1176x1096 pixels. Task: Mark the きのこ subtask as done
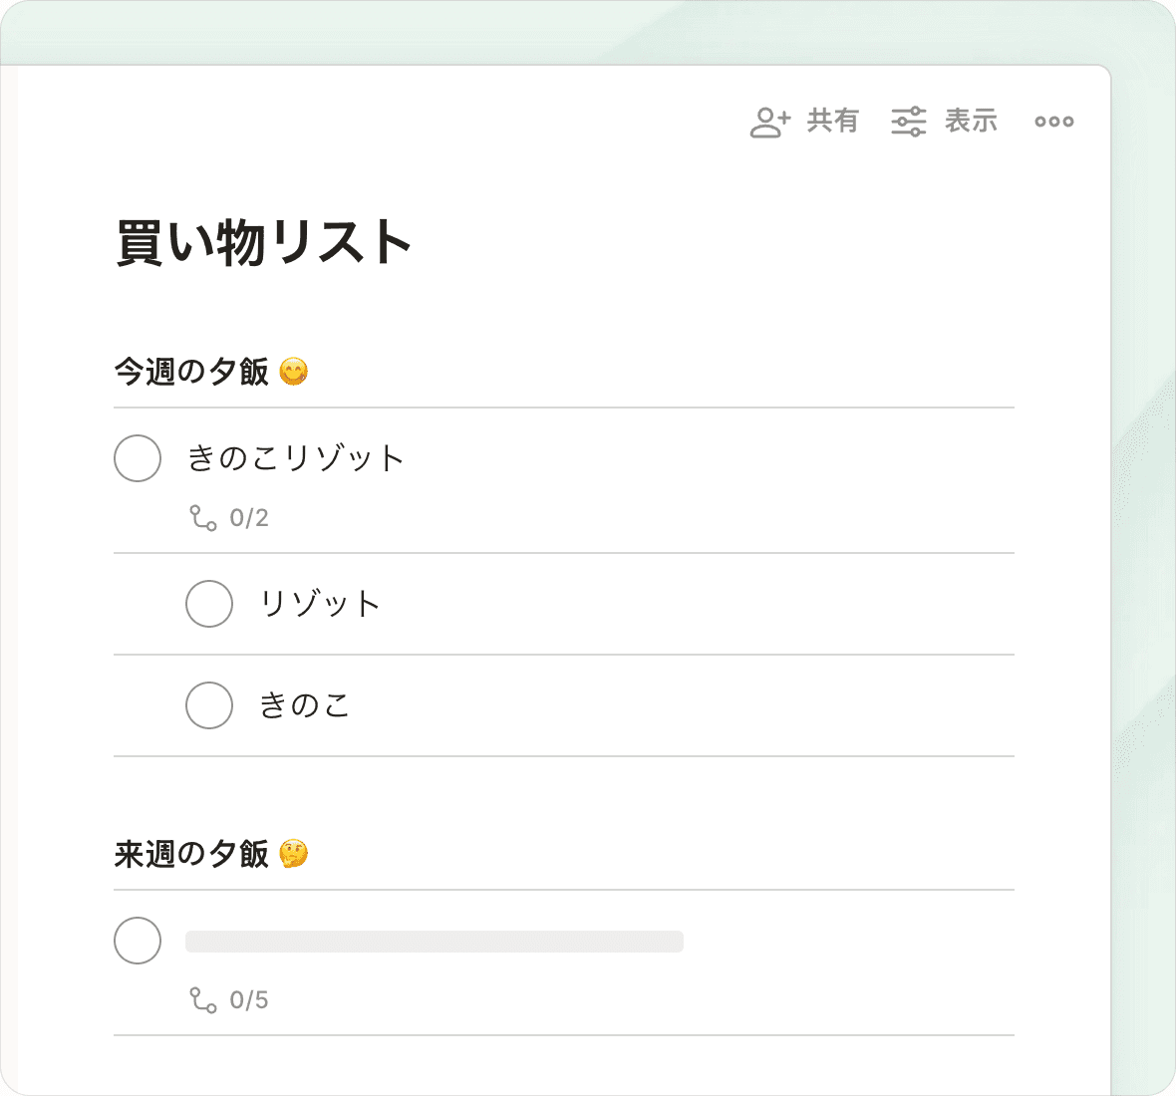coord(209,705)
